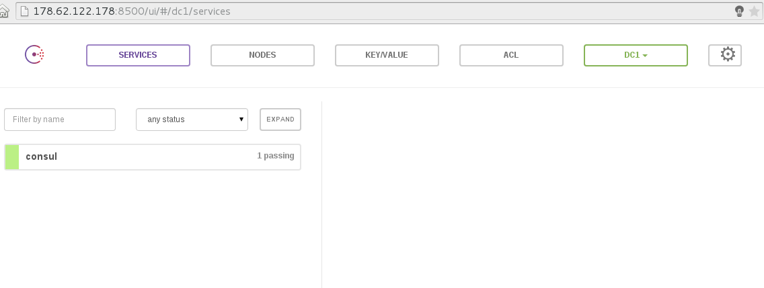Open the any status filter dropdown
This screenshot has width=764, height=288.
[192, 119]
